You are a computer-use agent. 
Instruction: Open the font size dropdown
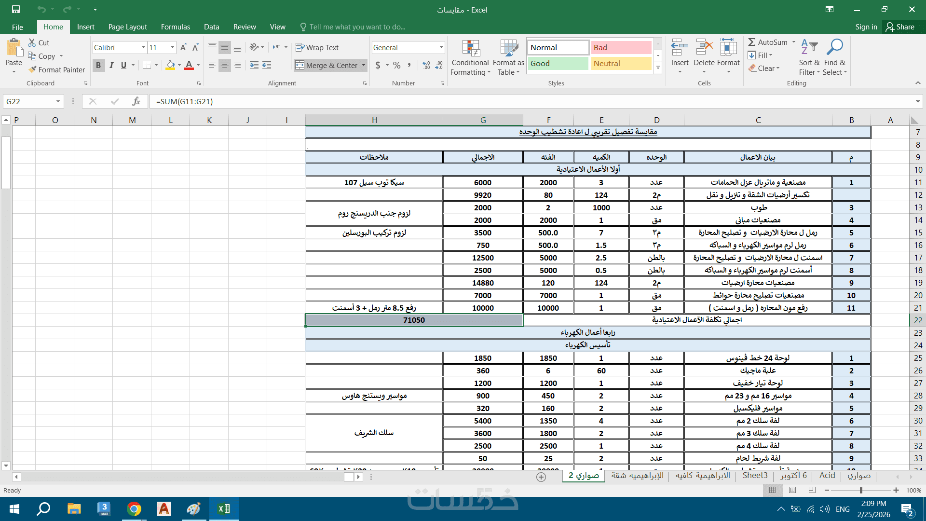[x=172, y=47]
